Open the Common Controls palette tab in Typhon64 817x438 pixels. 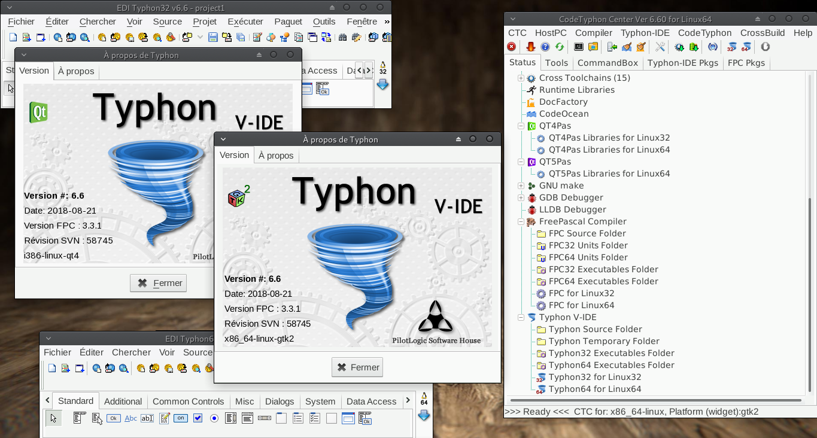coord(188,401)
